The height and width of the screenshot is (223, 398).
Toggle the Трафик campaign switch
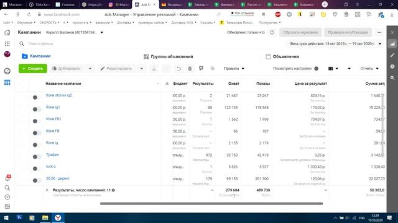pos(37,157)
